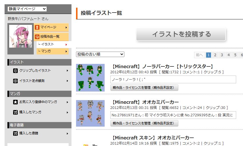Click 2012年02月13日 00:31 投稿 stats line
243x146 pixels.
(169, 108)
